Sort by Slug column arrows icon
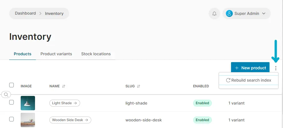283x128 pixels. pyautogui.click(x=139, y=86)
